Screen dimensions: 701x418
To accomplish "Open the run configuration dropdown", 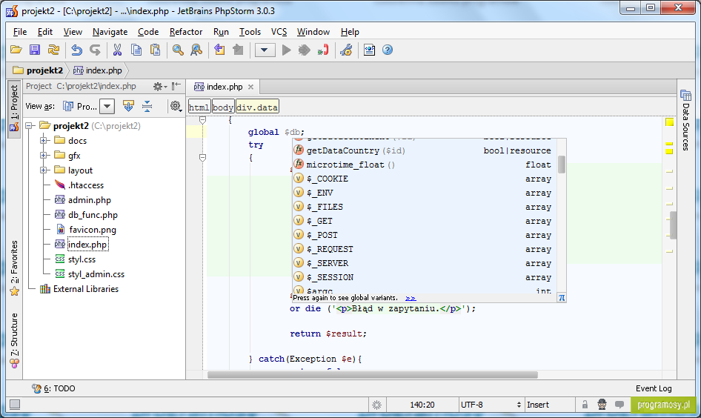I will coord(265,50).
